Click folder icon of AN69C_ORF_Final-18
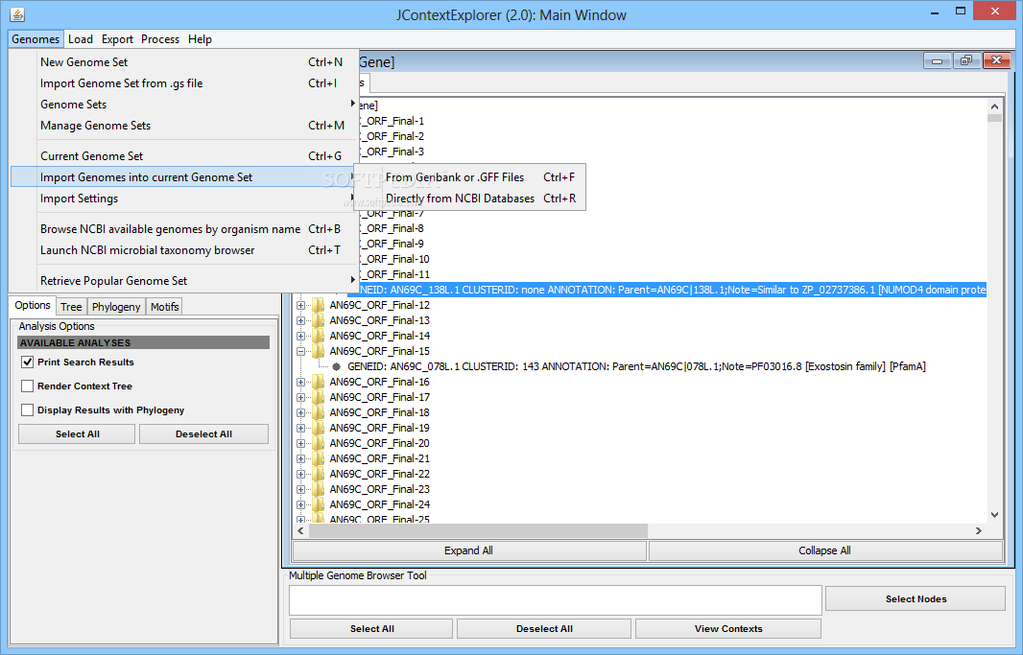 (319, 412)
